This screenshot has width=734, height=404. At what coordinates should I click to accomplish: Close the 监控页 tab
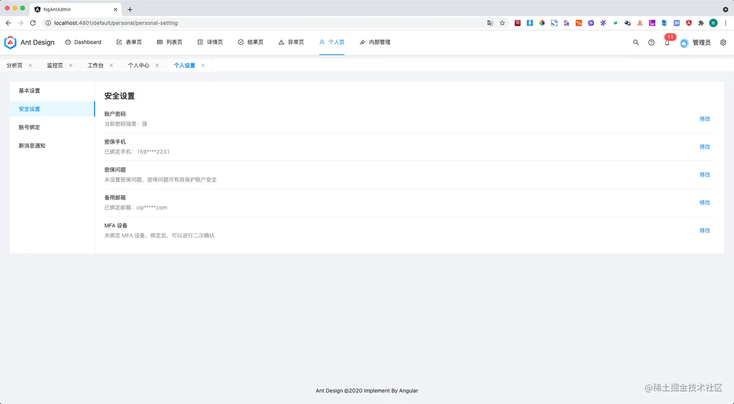coord(70,66)
